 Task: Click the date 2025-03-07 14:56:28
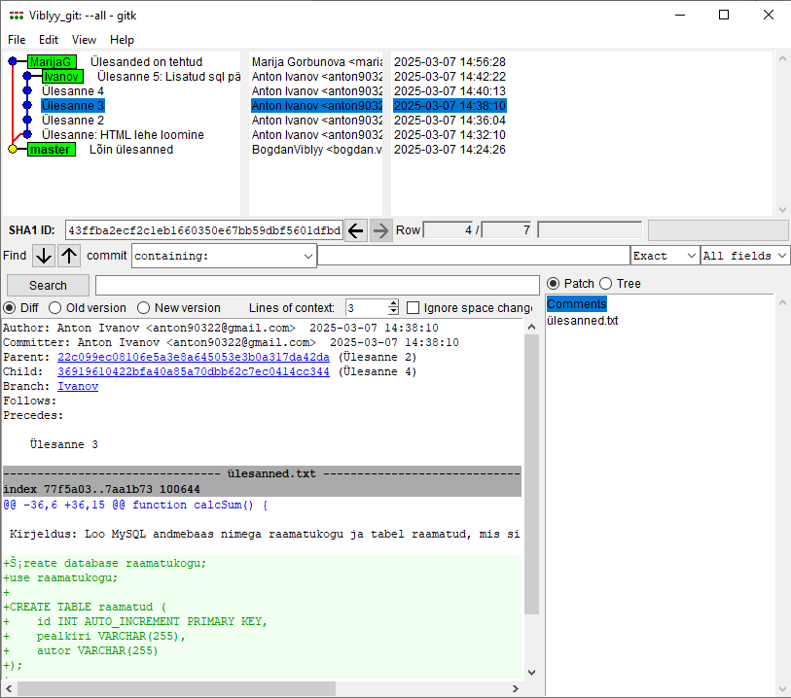click(x=449, y=62)
